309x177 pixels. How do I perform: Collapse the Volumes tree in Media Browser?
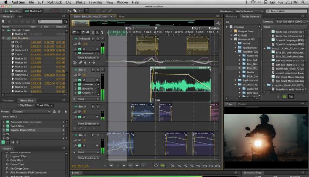(227, 27)
